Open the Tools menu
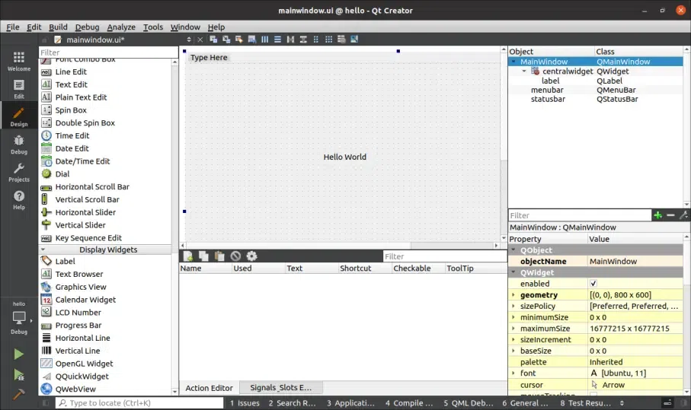Image resolution: width=691 pixels, height=410 pixels. [x=153, y=27]
